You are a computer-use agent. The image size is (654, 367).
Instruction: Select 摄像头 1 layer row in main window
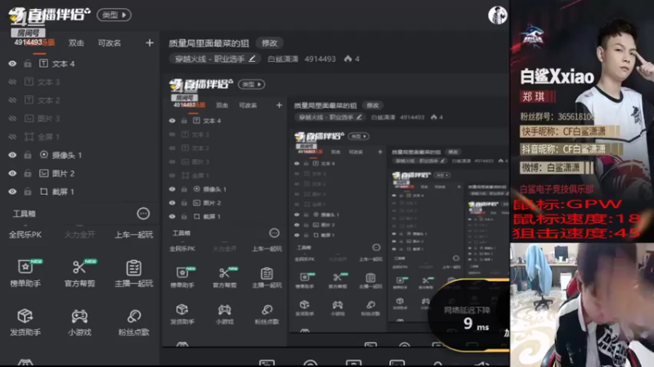(81, 155)
